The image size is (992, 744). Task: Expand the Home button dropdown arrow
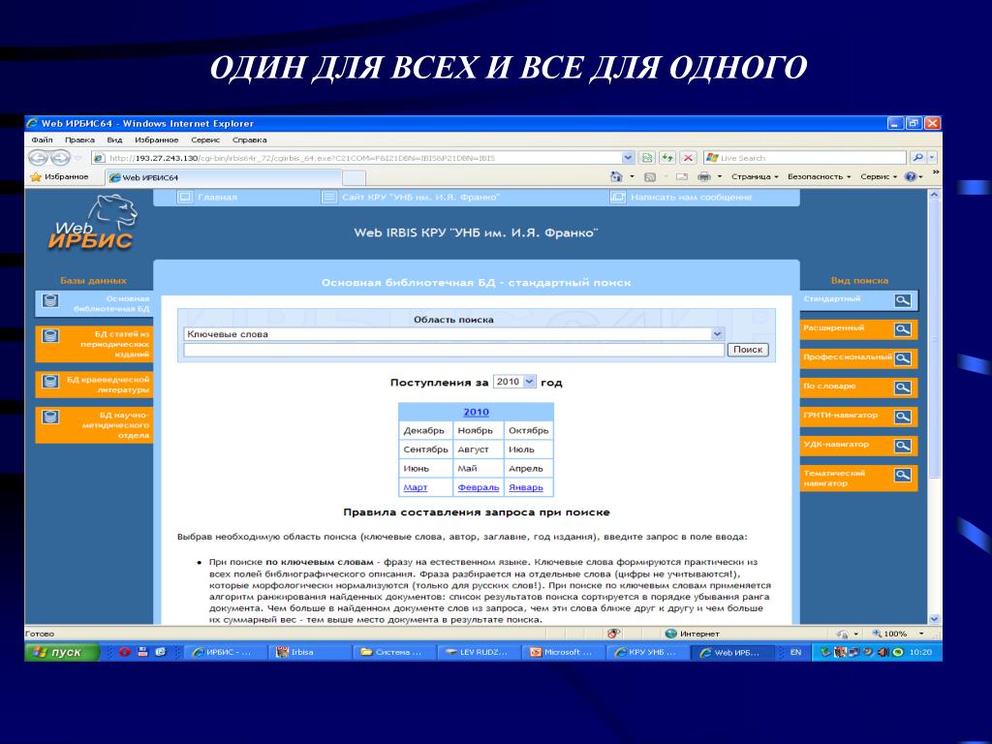coord(632,177)
